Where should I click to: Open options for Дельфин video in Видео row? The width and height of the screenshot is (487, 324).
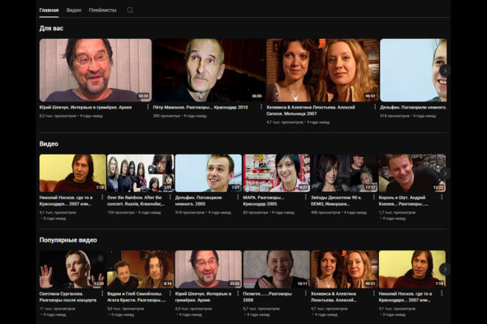point(238,197)
